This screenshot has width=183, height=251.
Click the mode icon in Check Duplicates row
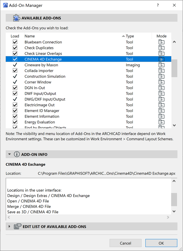161,48
